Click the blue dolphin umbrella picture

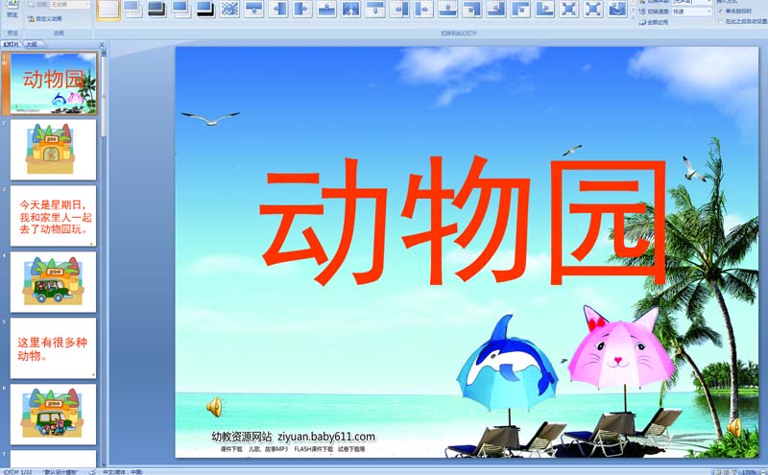click(508, 365)
